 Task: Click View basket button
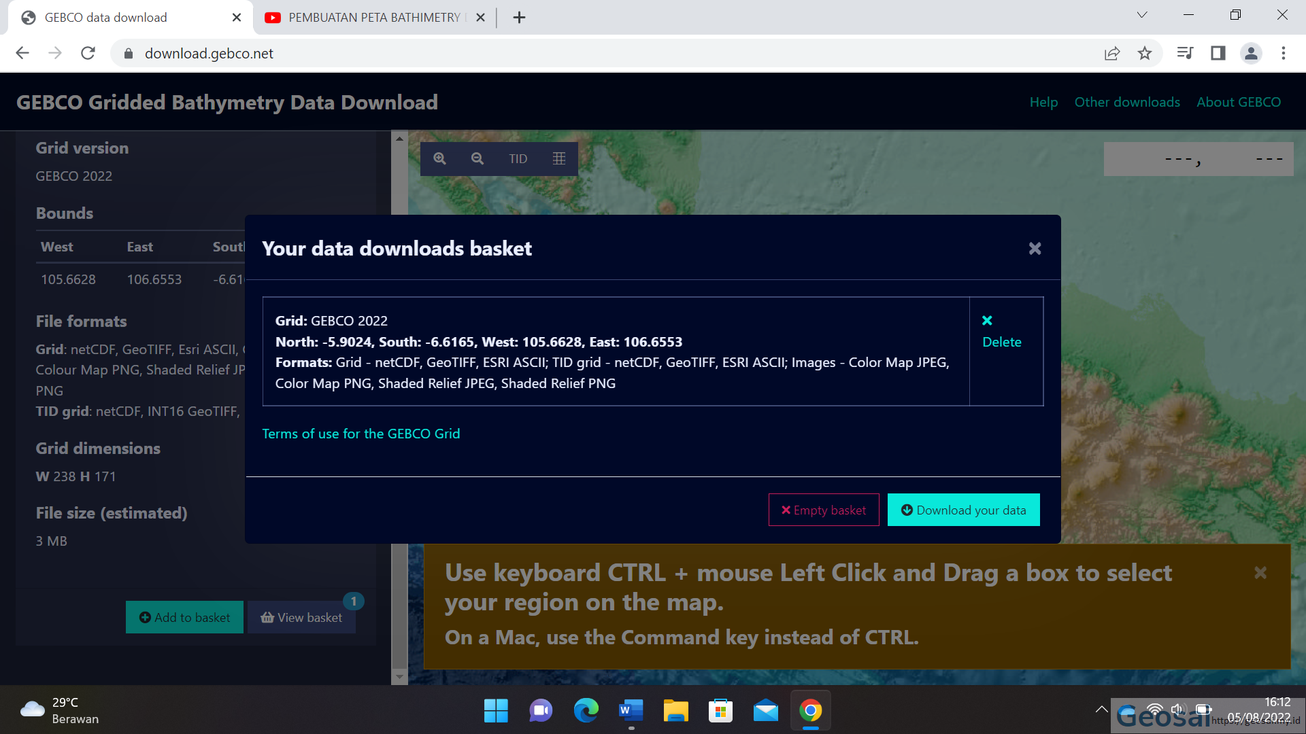pyautogui.click(x=301, y=617)
